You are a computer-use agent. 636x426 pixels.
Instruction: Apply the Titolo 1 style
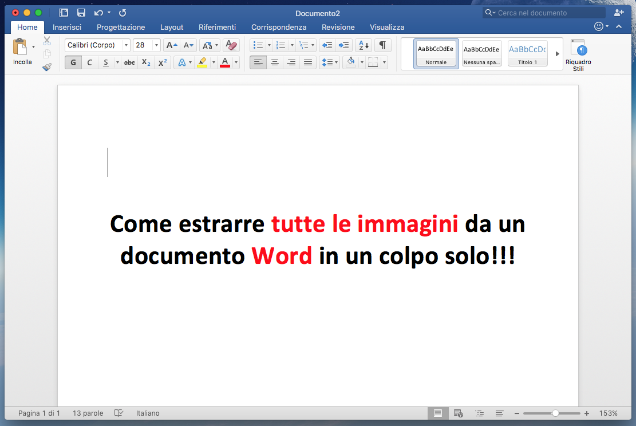[527, 54]
